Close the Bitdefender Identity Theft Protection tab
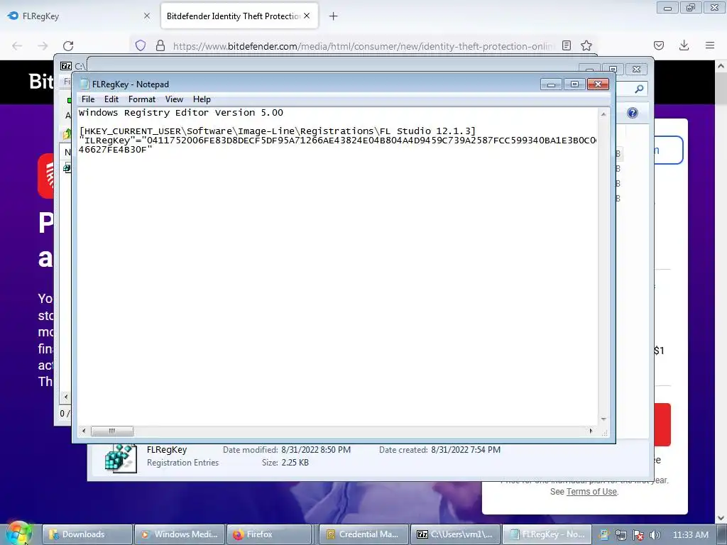 tap(307, 16)
